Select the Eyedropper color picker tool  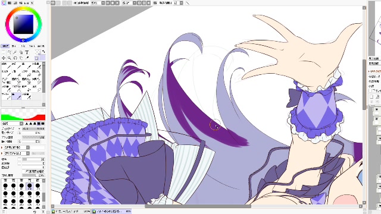[27, 58]
